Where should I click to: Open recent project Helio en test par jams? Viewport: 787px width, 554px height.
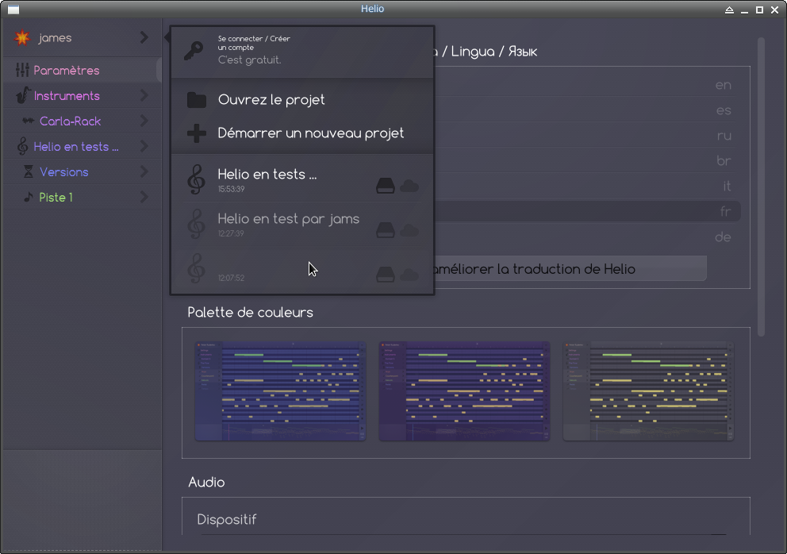point(302,225)
